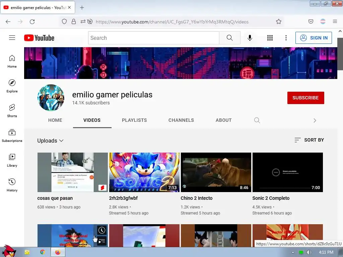
Task: Open the YouTube guide hamburger menu
Action: (12, 38)
